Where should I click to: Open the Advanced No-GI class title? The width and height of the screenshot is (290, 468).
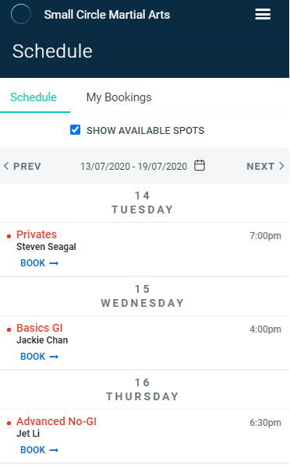[56, 421]
